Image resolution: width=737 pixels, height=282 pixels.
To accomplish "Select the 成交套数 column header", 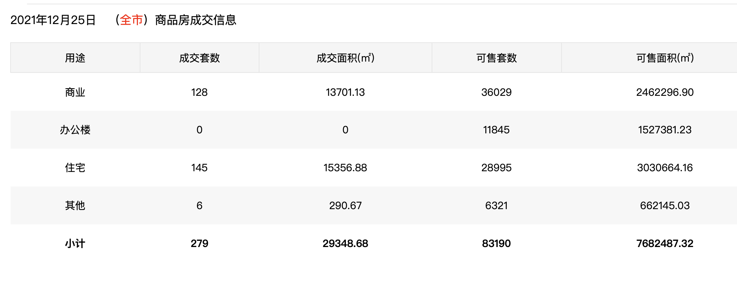I will click(200, 58).
